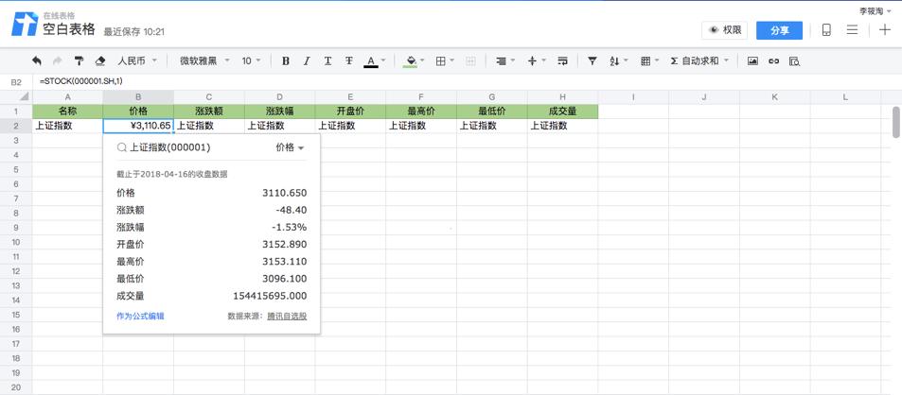
Task: Select column H header
Action: [x=562, y=97]
